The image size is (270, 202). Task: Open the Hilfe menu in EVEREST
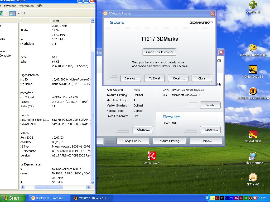tap(39, 6)
